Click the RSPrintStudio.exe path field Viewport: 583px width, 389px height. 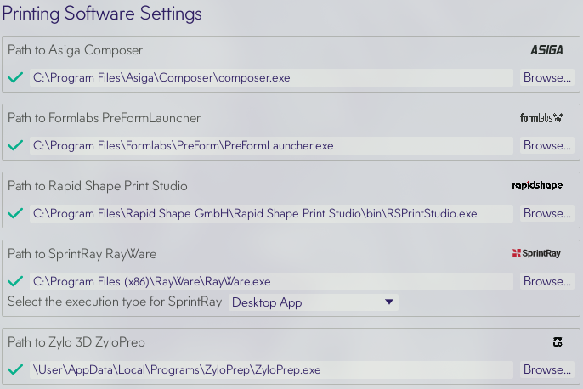[x=271, y=213]
